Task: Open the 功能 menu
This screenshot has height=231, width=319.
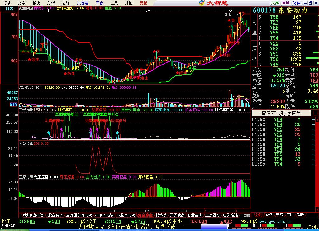Action: (65, 3)
